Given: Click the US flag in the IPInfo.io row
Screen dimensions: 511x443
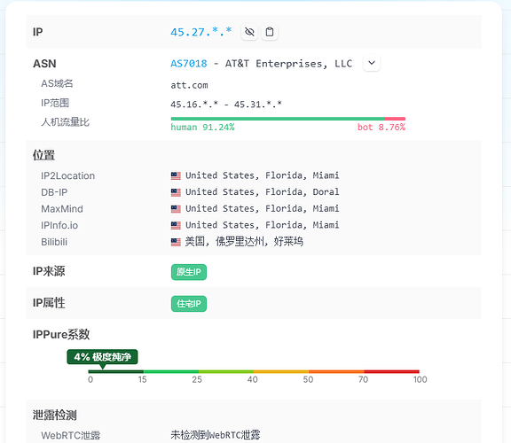Looking at the screenshot, I should (176, 226).
